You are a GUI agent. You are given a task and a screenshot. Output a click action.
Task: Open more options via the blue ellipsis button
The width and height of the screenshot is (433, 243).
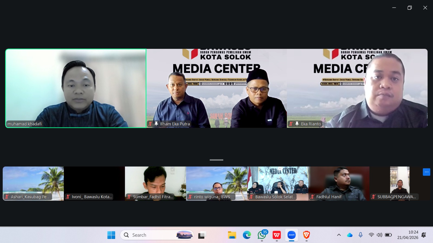pos(427,172)
